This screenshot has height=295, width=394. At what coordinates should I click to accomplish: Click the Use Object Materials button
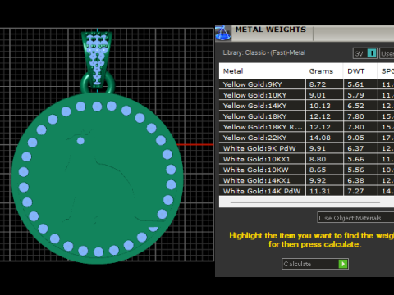[355, 218]
